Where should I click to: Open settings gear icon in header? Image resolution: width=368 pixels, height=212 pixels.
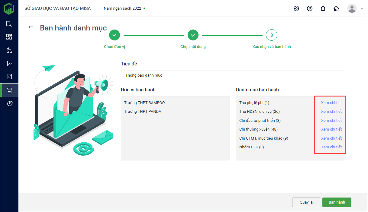(x=296, y=8)
